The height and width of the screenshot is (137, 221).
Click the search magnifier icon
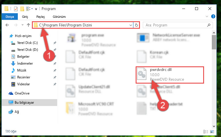tap(209, 25)
